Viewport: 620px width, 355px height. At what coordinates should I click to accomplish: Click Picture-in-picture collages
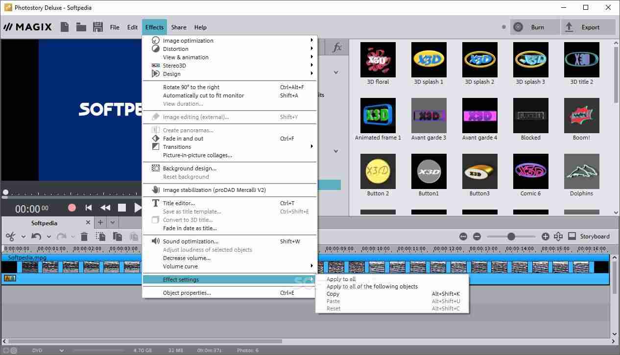(197, 155)
